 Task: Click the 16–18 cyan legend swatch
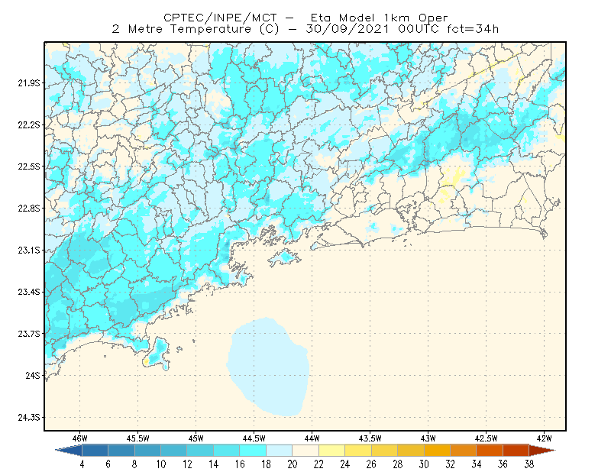click(x=253, y=451)
